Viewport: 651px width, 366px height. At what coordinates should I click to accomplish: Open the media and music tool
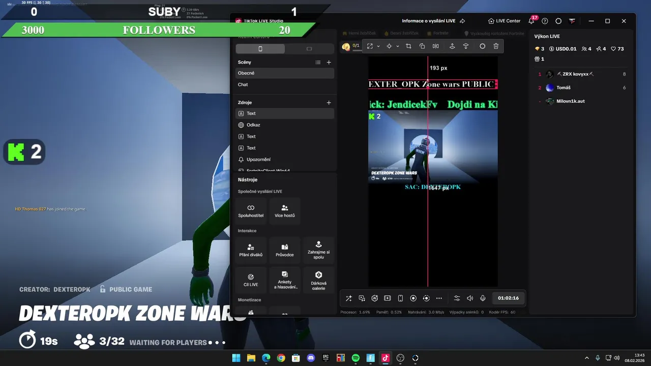pos(362,298)
